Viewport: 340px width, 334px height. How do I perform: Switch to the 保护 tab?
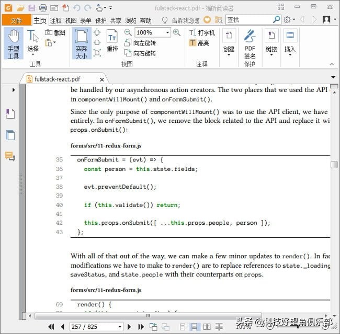point(101,20)
